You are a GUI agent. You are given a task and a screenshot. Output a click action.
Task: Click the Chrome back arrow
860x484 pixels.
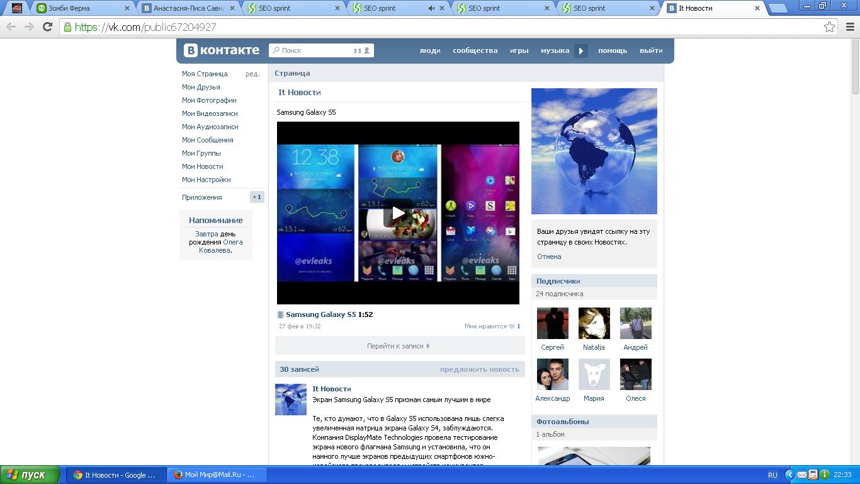coord(11,26)
